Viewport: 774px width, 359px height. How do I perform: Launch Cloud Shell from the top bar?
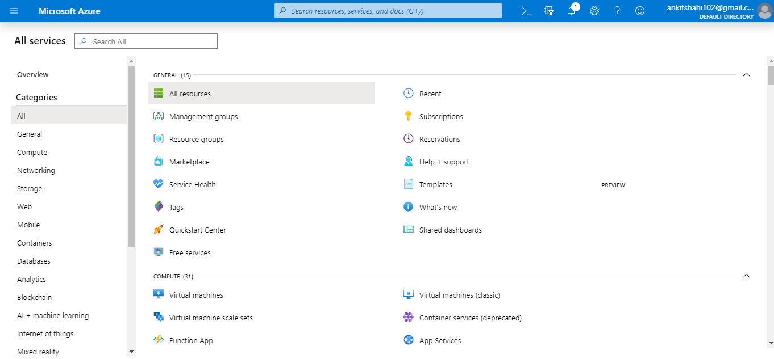click(526, 11)
